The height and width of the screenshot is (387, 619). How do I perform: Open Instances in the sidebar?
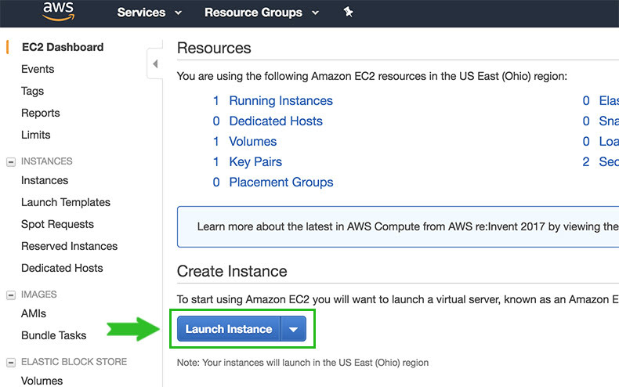pyautogui.click(x=45, y=180)
